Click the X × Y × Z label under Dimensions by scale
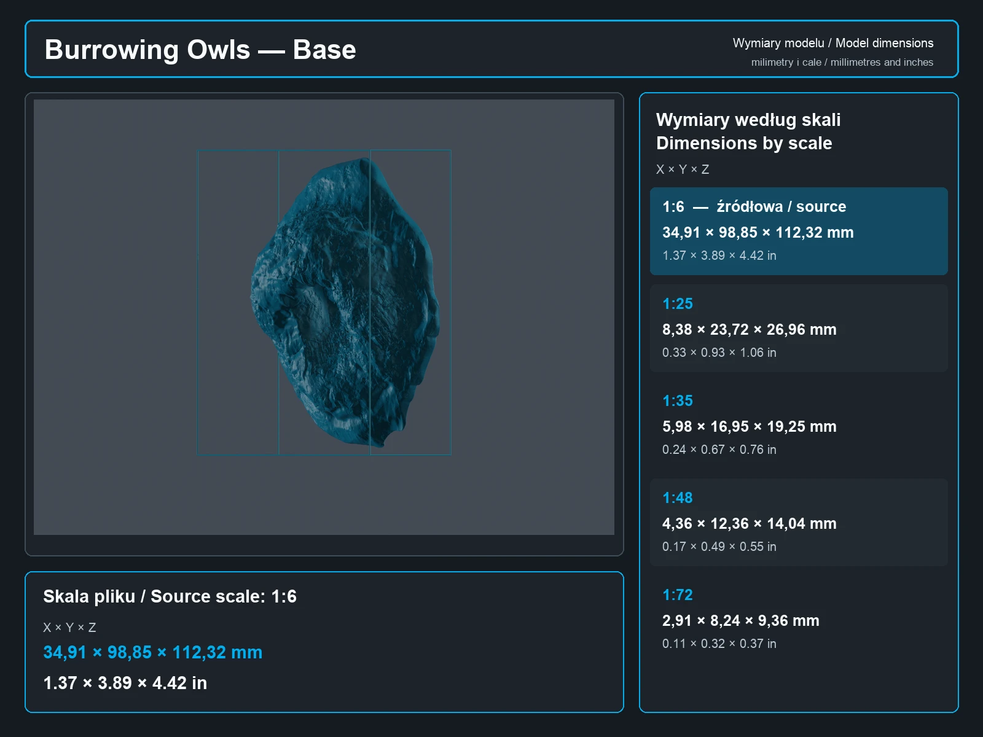This screenshot has width=983, height=737. coord(683,170)
